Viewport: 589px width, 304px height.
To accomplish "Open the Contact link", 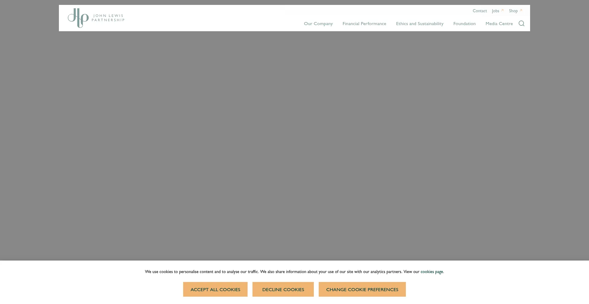I will [479, 11].
